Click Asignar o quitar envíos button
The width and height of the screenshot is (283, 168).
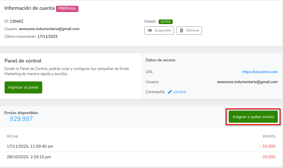coord(253,117)
